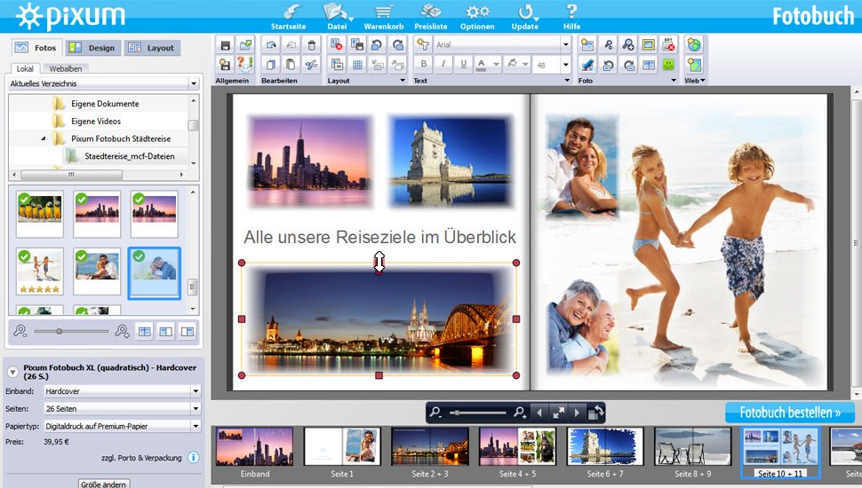Image resolution: width=862 pixels, height=488 pixels.
Task: Expand the Pixum Fotobuch Städtereise folder
Action: pyautogui.click(x=44, y=139)
